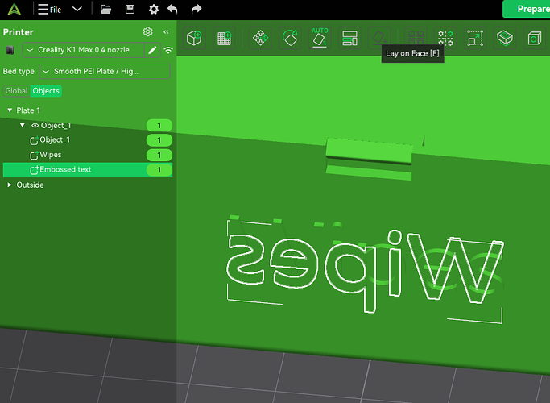This screenshot has height=403, width=550.
Task: Click the Prepare tab button
Action: point(531,9)
